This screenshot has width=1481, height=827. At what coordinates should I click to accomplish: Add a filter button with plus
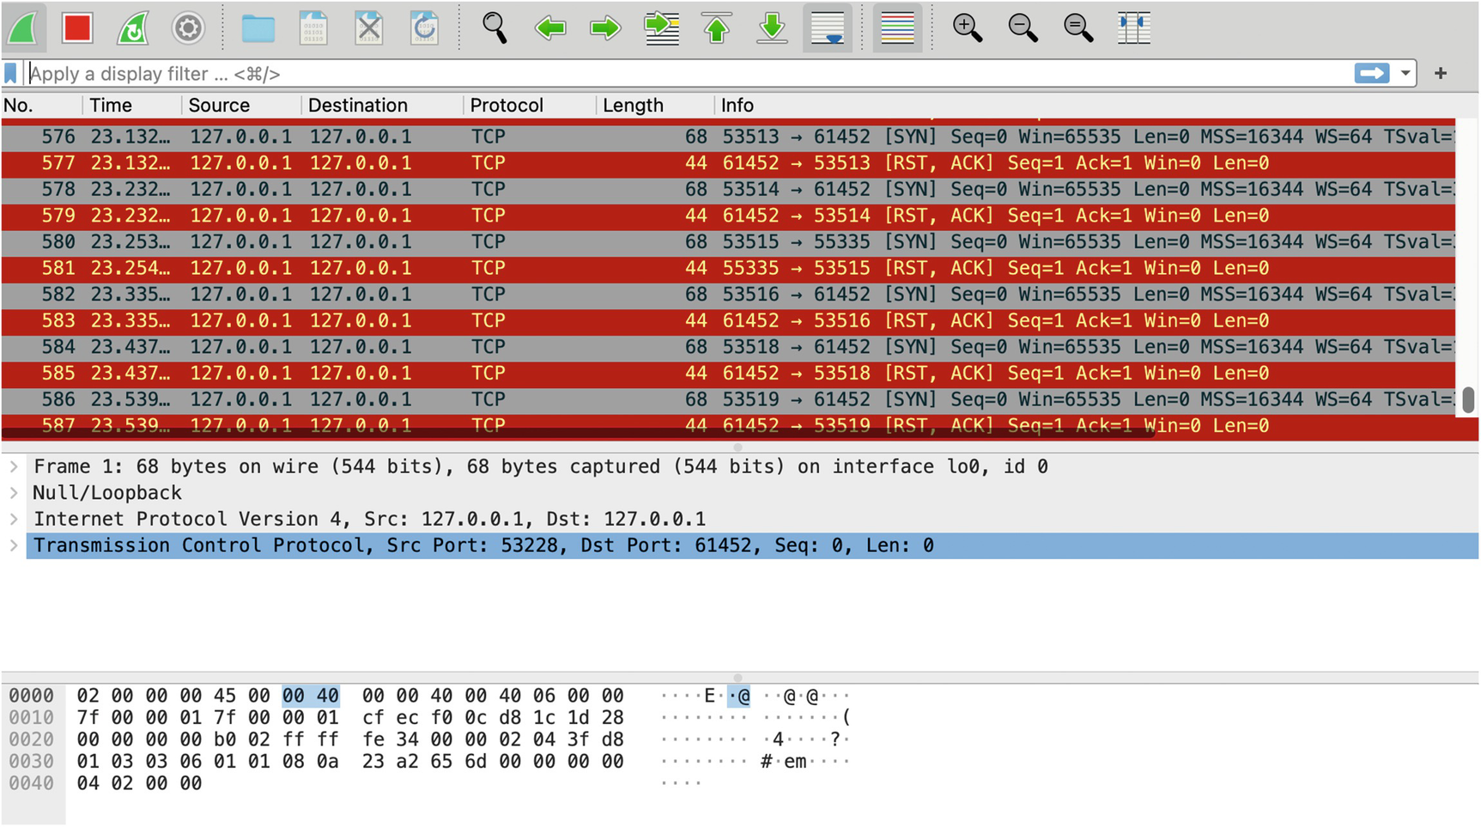tap(1441, 74)
